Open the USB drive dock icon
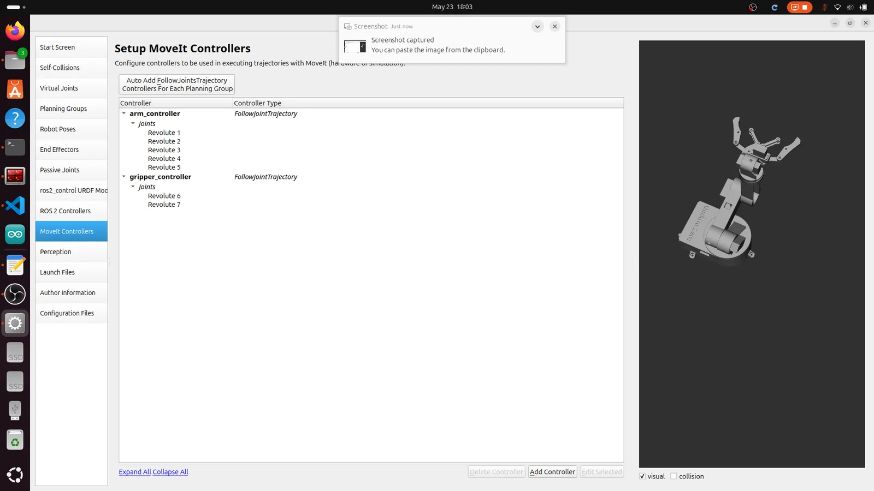 pos(15,411)
